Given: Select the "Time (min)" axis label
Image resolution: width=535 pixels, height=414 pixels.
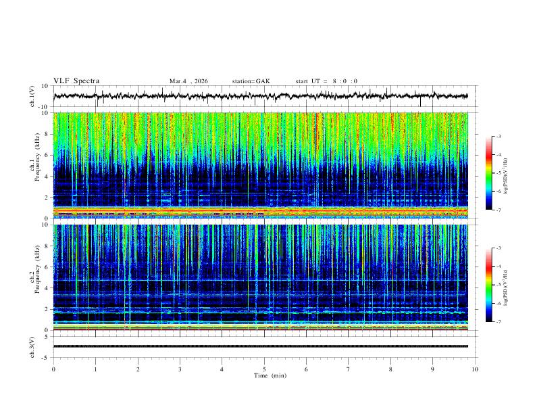Looking at the screenshot, I should coord(270,375).
